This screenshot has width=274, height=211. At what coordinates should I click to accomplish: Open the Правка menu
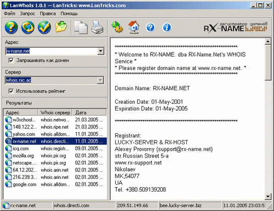pyautogui.click(x=48, y=14)
